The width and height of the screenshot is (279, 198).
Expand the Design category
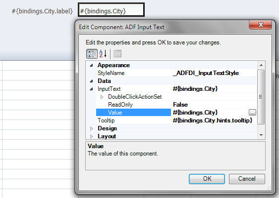point(91,128)
